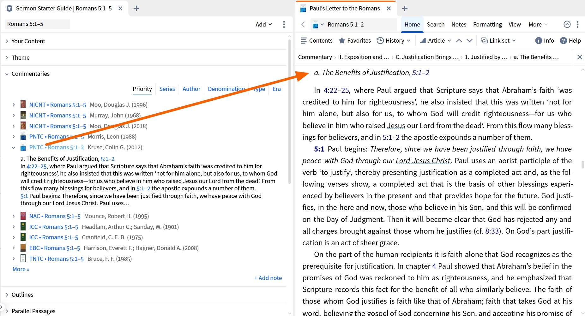
Task: Click the Link set icon
Action: [484, 40]
